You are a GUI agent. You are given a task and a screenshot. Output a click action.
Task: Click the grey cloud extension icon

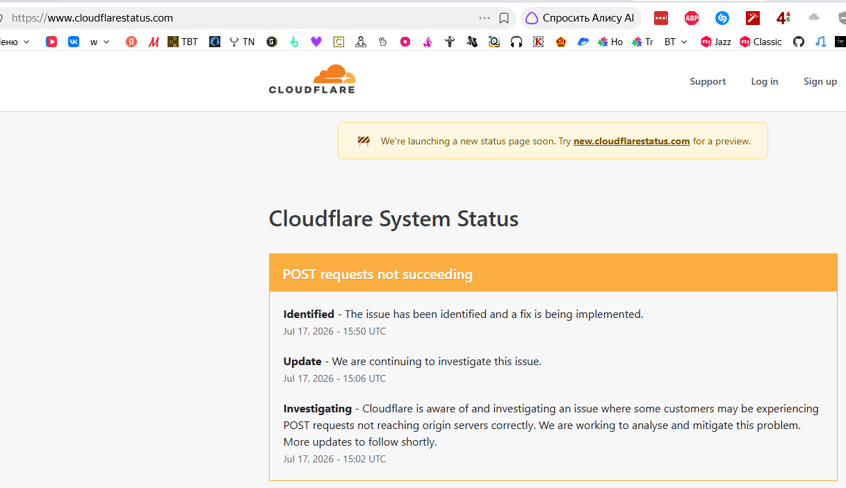point(814,17)
